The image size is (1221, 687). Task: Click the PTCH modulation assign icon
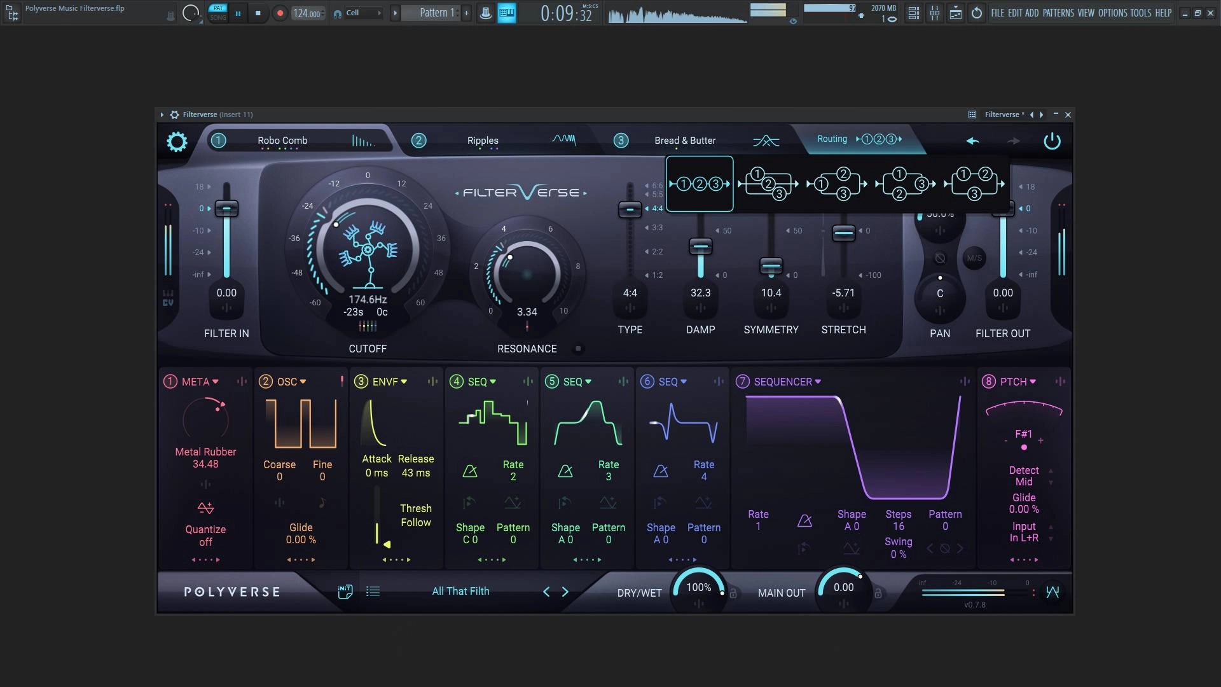tap(1060, 382)
